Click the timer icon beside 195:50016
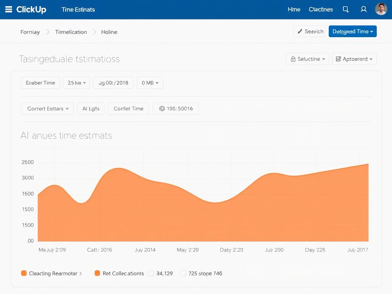 [162, 109]
